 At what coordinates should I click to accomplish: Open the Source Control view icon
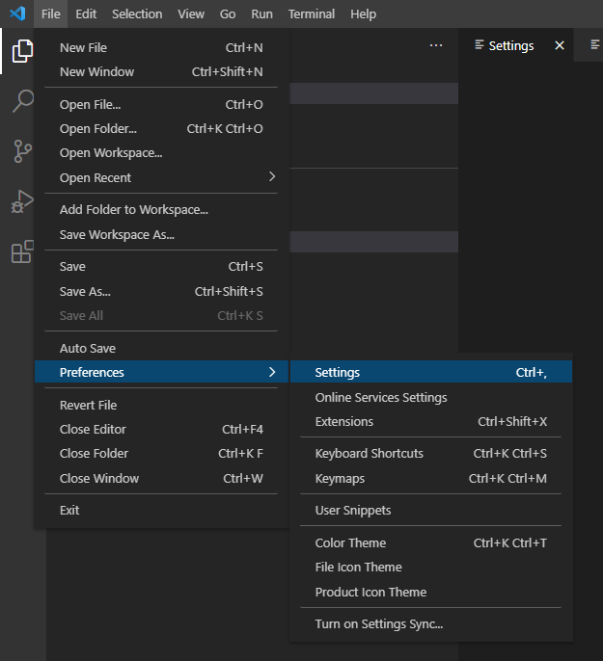[x=22, y=151]
